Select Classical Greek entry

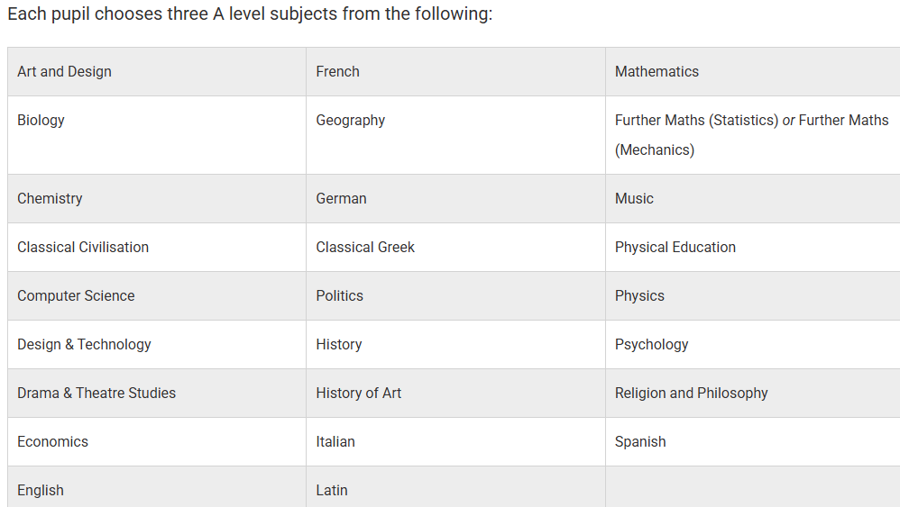point(365,248)
